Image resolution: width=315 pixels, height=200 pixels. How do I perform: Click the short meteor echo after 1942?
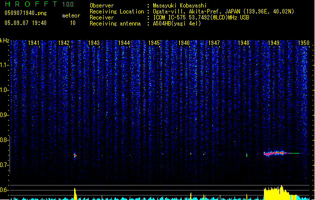point(75,155)
